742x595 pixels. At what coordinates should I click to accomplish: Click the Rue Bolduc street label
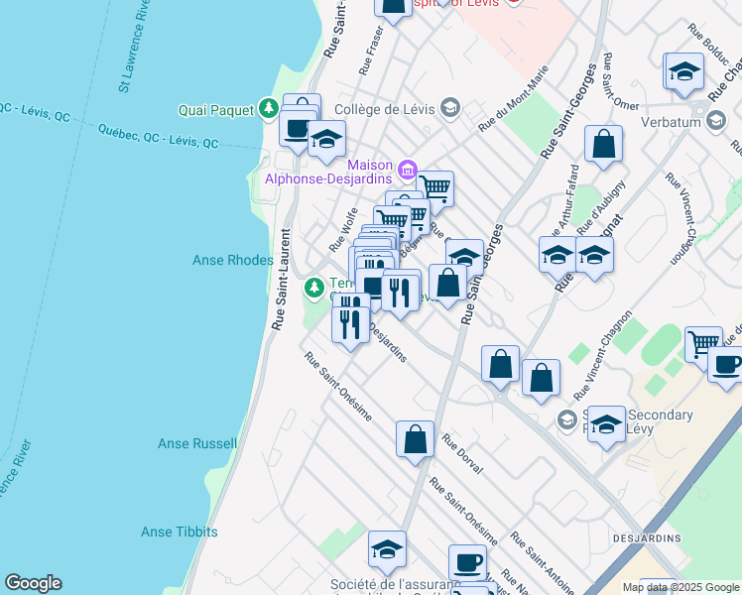tap(709, 44)
